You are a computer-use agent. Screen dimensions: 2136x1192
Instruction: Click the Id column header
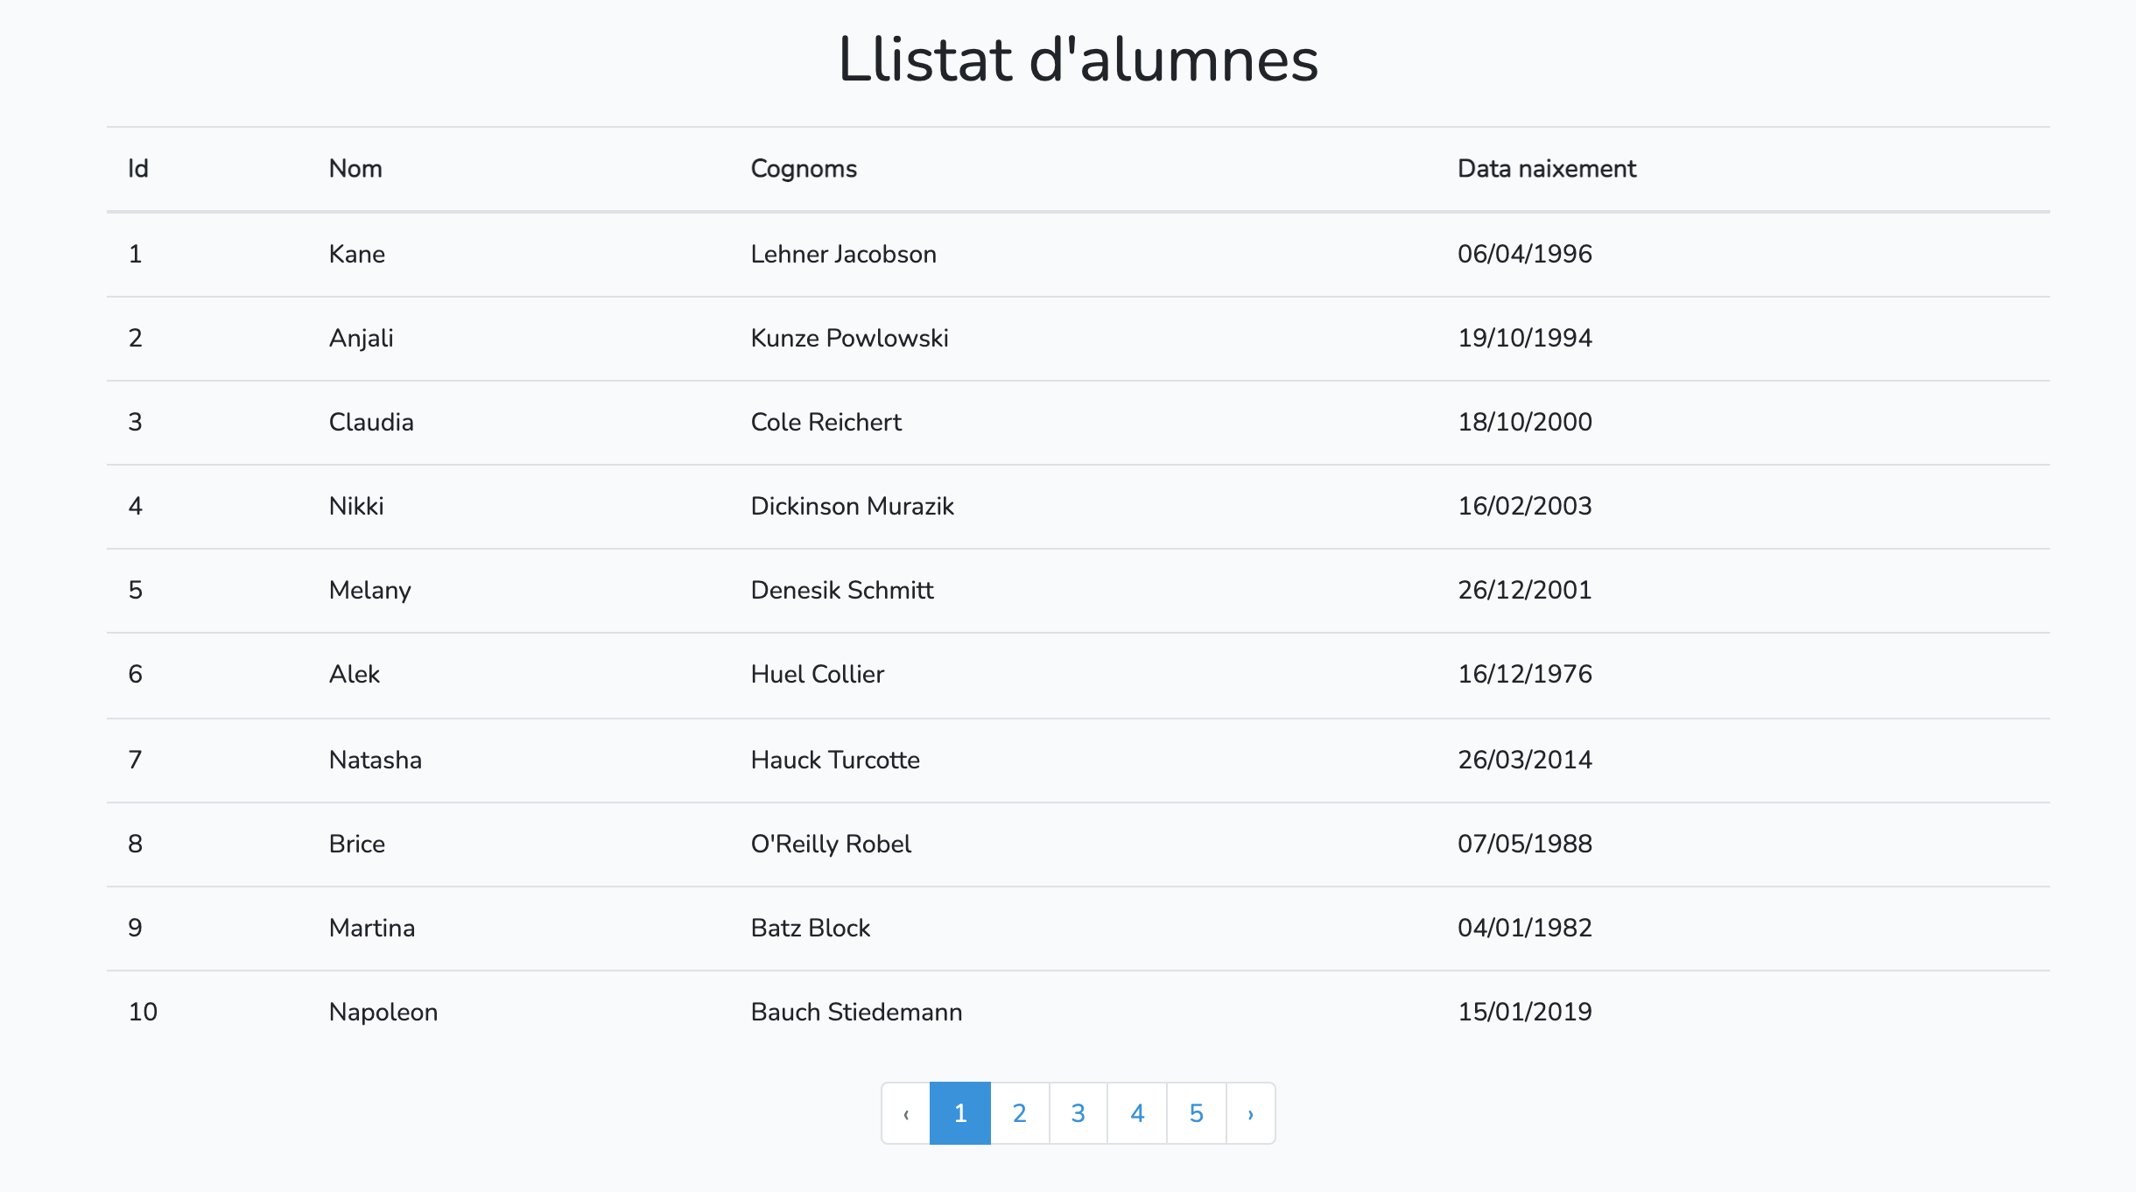[x=138, y=169]
